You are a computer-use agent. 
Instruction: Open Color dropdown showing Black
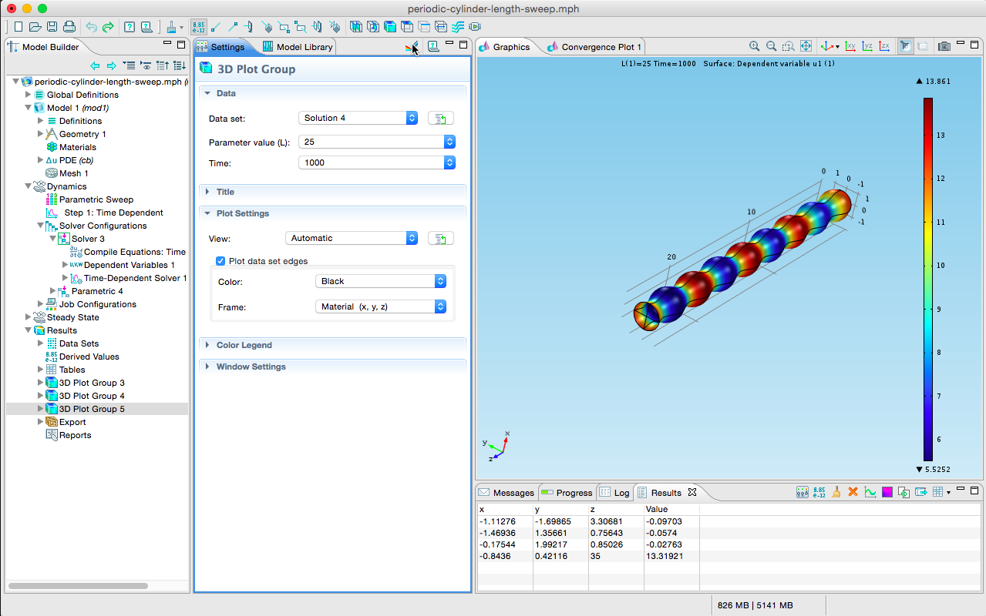382,281
